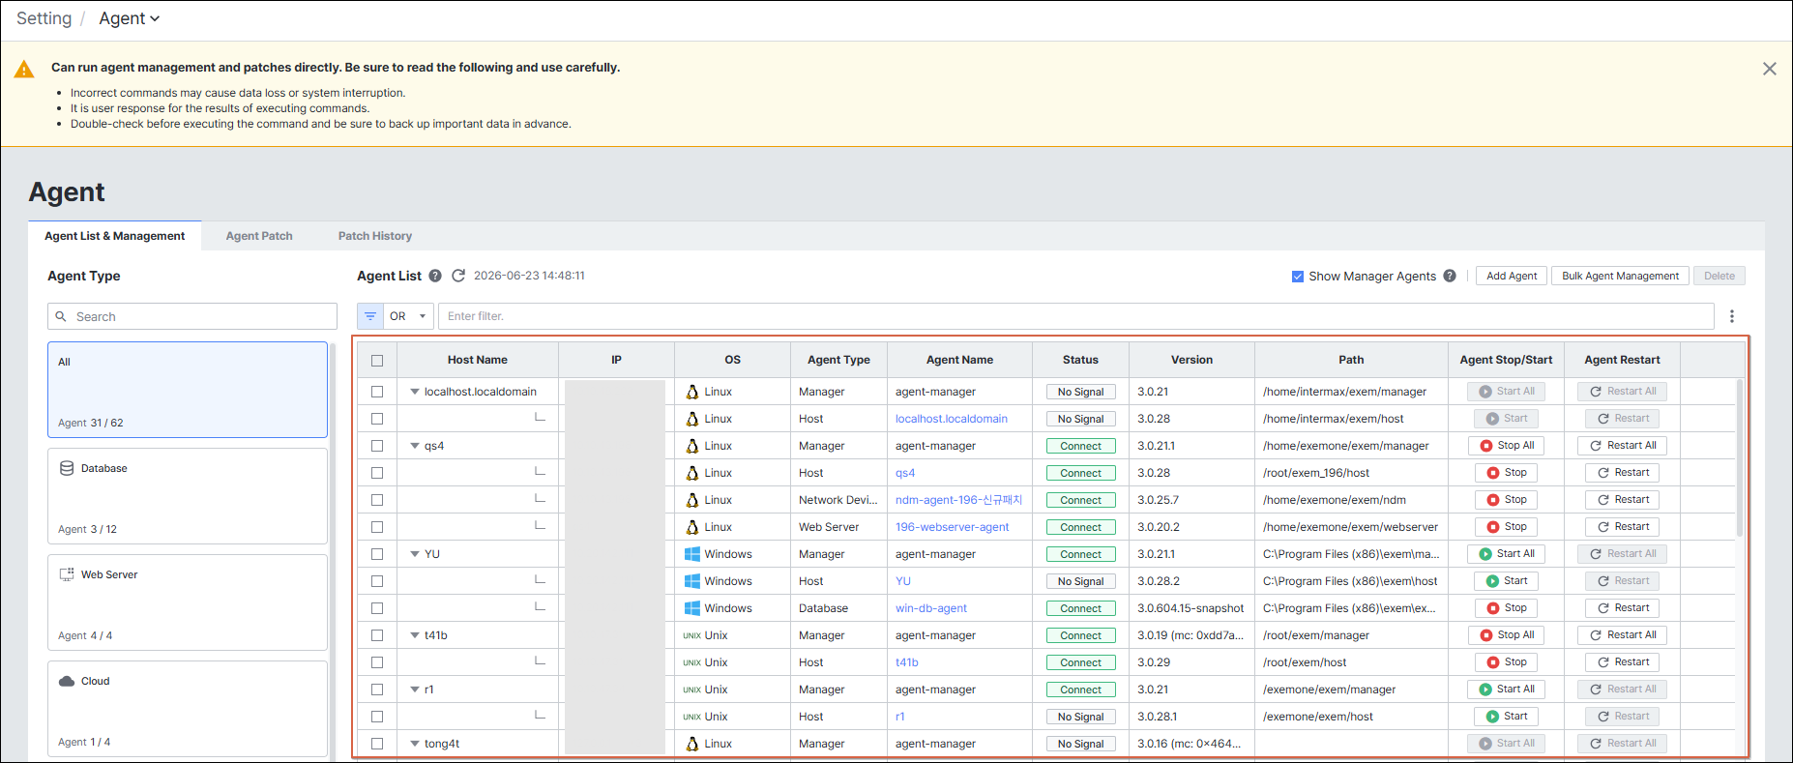Select the Cloud agent type card
The height and width of the screenshot is (763, 1793).
188,709
